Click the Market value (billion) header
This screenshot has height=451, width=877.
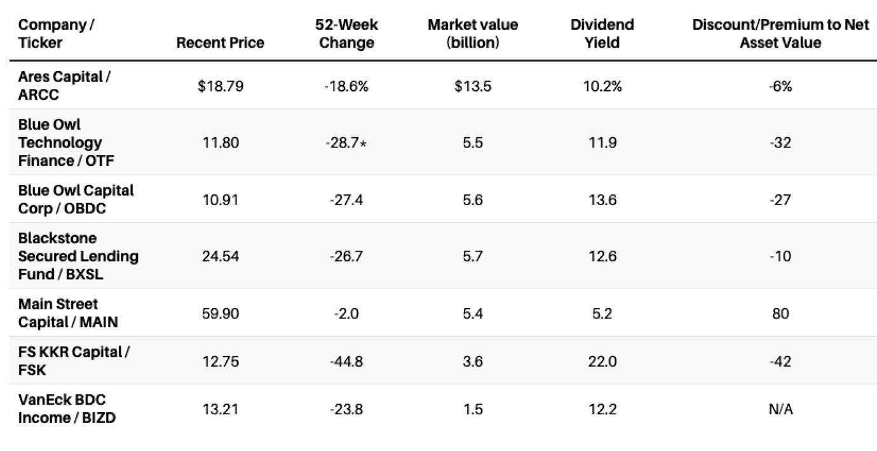click(x=472, y=34)
